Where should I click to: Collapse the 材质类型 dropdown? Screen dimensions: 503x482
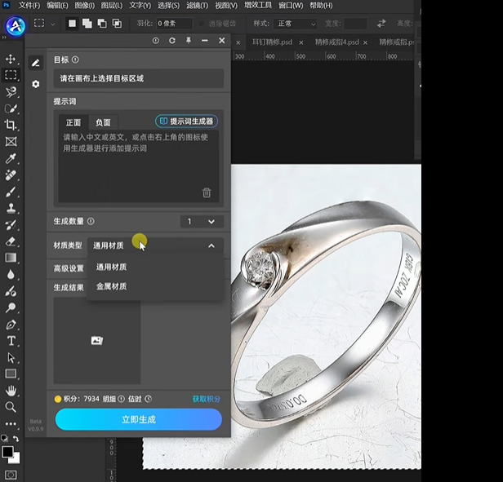point(211,245)
